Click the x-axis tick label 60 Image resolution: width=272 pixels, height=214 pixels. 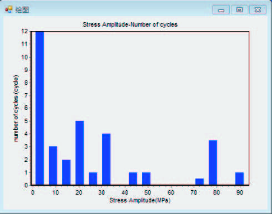(x=171, y=192)
